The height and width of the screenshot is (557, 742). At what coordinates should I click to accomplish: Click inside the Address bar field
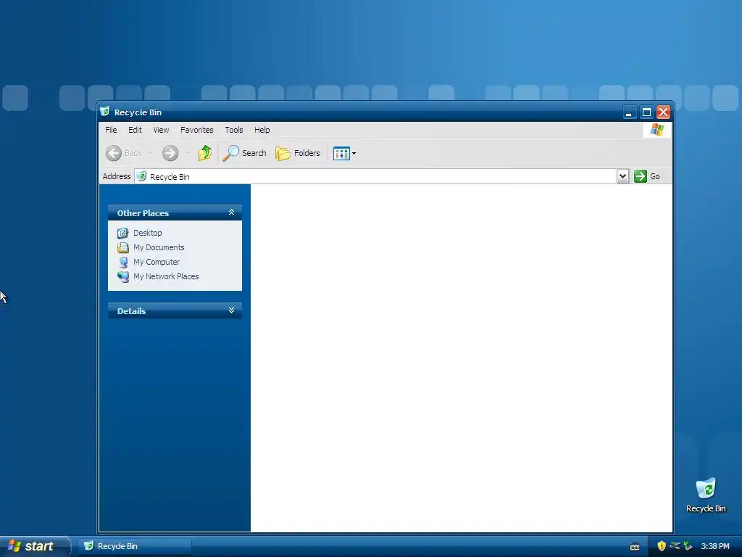tap(376, 176)
